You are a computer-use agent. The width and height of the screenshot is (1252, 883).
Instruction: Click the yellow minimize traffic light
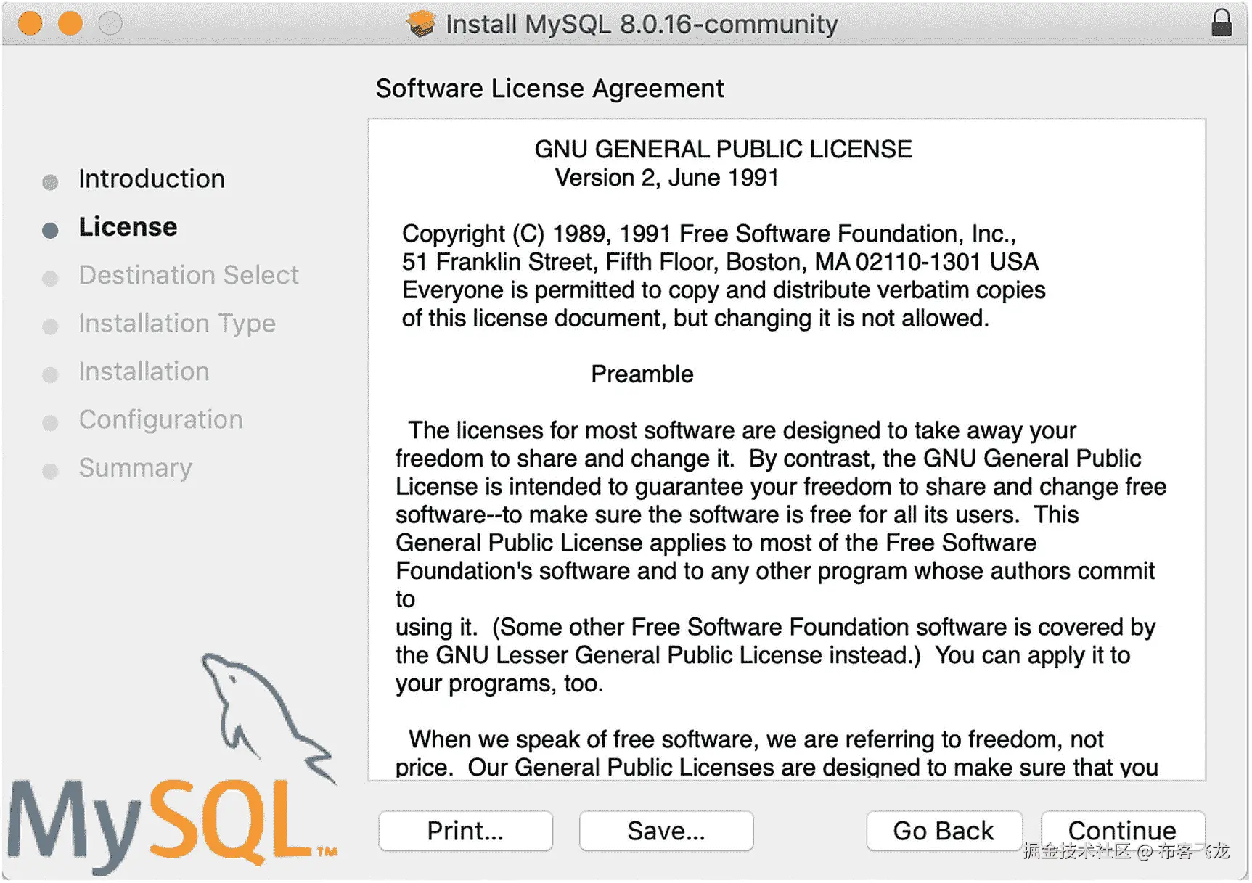coord(70,22)
